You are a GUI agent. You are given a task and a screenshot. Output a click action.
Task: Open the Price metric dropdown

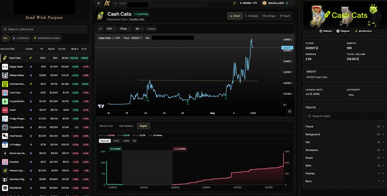(x=125, y=29)
